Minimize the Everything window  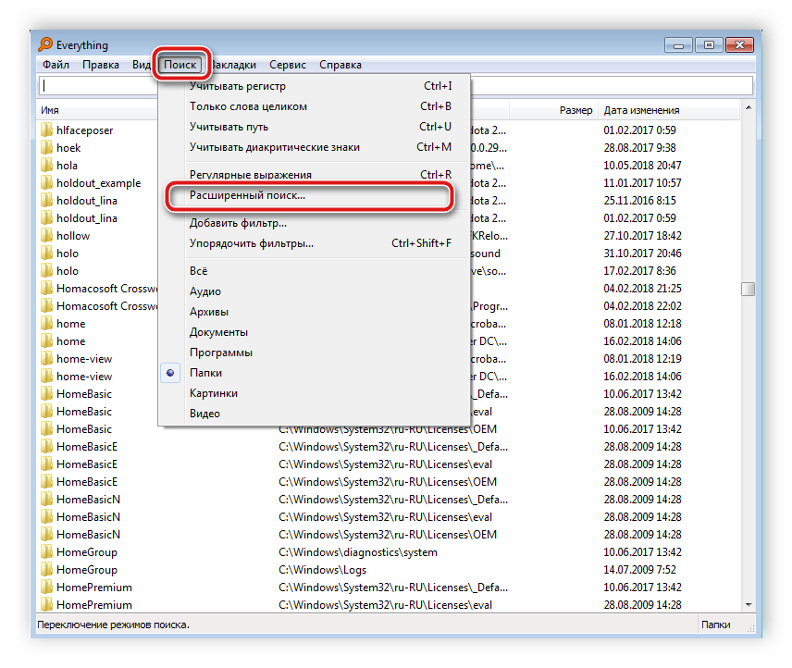(x=678, y=45)
